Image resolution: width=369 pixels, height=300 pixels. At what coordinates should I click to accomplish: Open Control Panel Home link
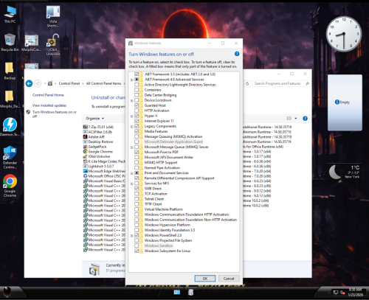click(x=48, y=95)
